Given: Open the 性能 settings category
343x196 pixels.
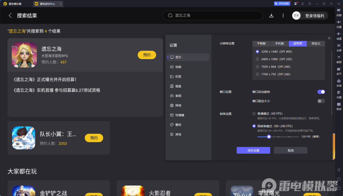Looking at the screenshot, I should point(188,67).
